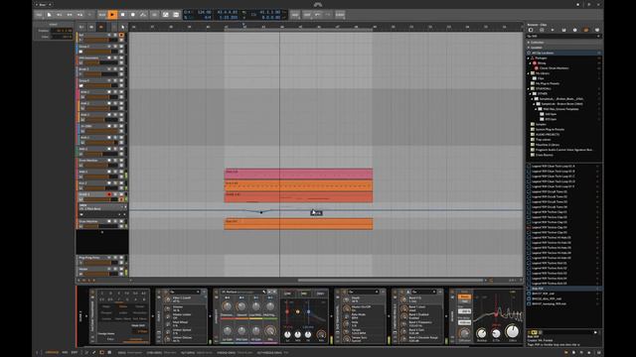Toggle the orange-highlighted button above the track list
This screenshot has height=357, width=636.
pos(101,27)
